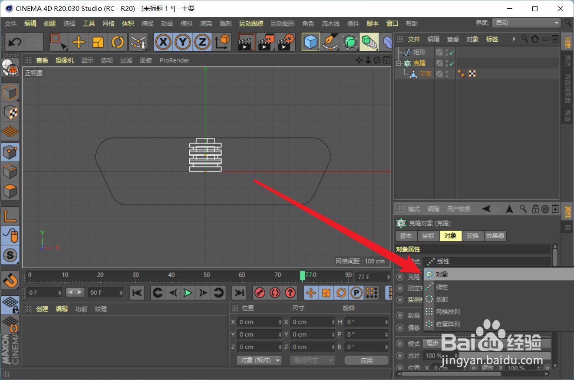Toggle the Y axis lock button
Screen dimensions: 574x380
click(182, 42)
